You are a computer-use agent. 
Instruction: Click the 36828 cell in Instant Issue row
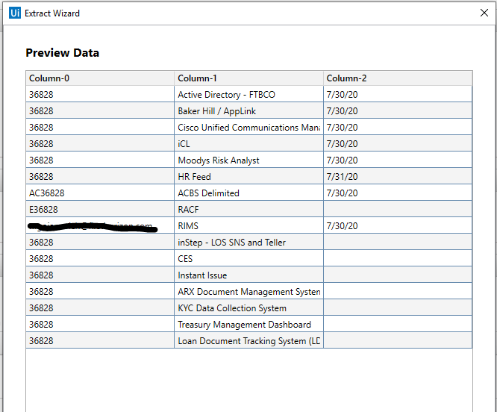click(100, 275)
